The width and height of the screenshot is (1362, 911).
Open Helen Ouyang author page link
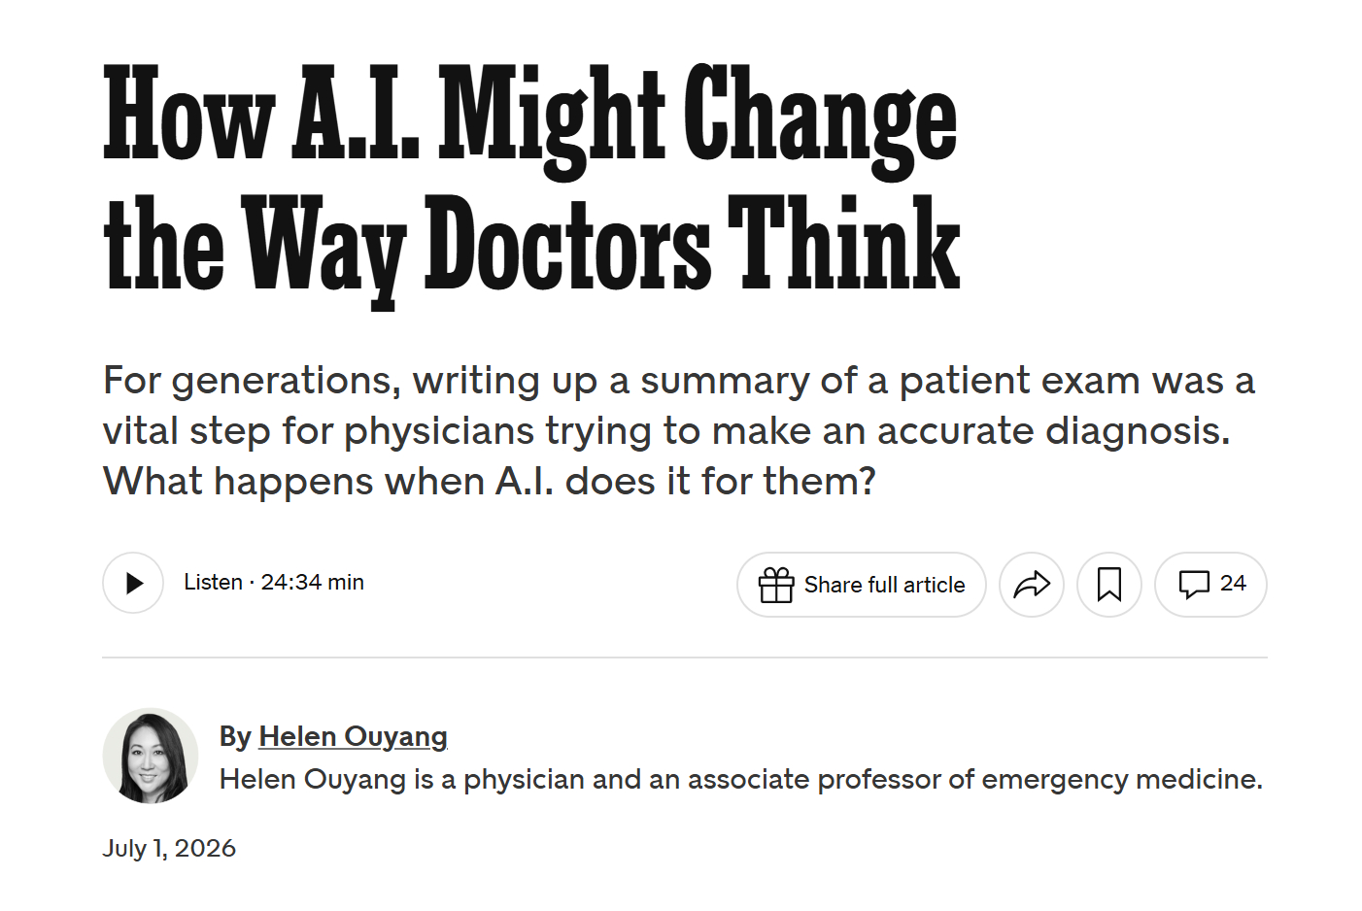[353, 737]
